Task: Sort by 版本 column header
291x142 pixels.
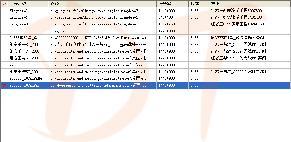Action: click(198, 4)
